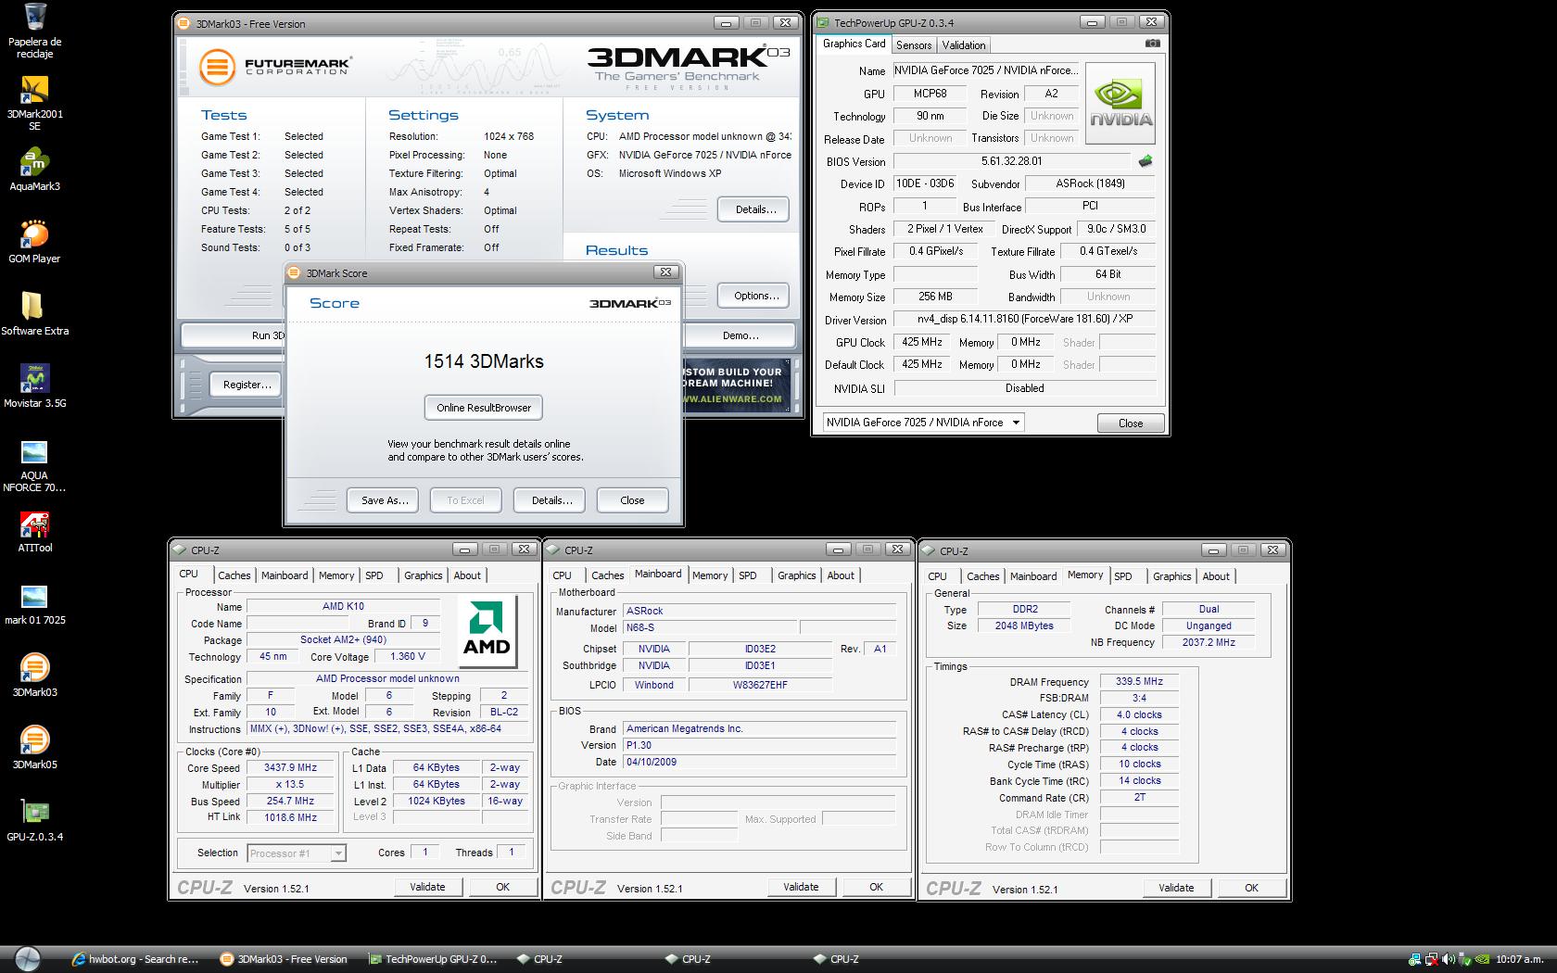Open Memory tab in Mainboard CPU-Z window
The height and width of the screenshot is (973, 1557).
[x=710, y=575]
